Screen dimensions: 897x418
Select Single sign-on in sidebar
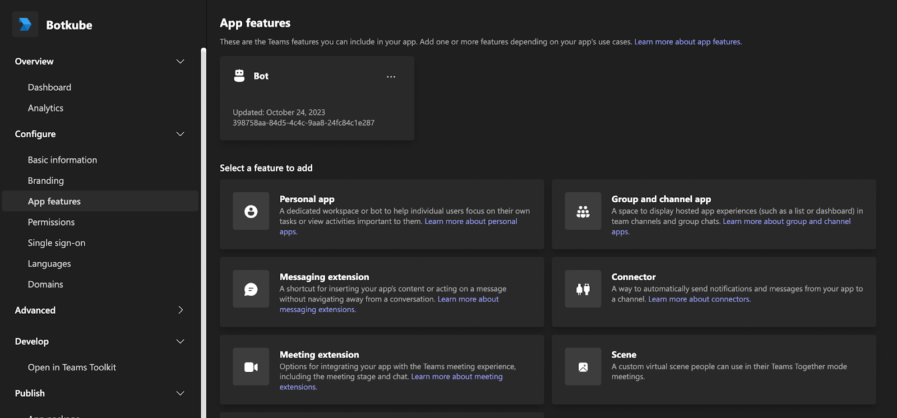click(x=57, y=243)
